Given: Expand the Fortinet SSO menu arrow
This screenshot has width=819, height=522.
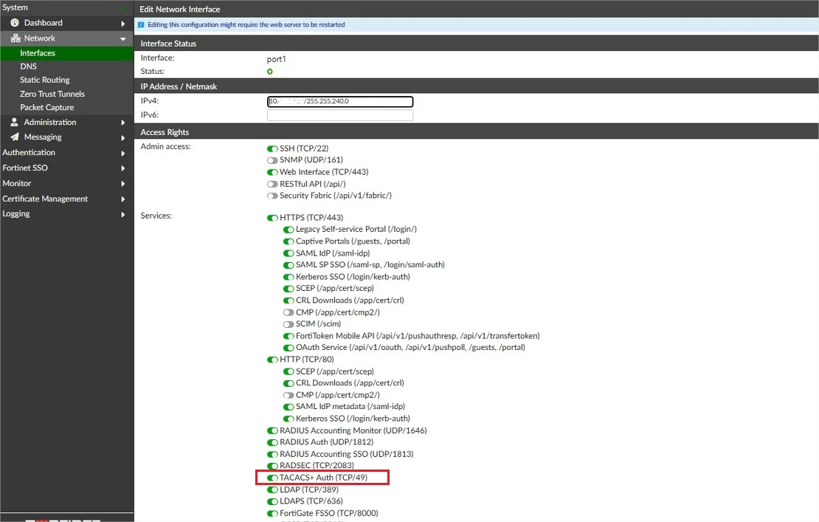Looking at the screenshot, I should (x=122, y=168).
